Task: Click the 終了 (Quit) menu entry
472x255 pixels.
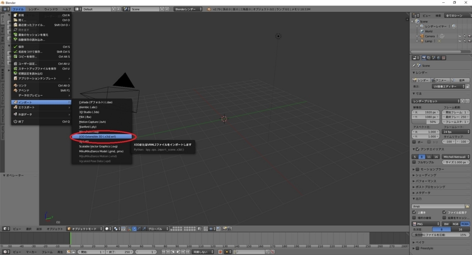Action: (x=41, y=121)
